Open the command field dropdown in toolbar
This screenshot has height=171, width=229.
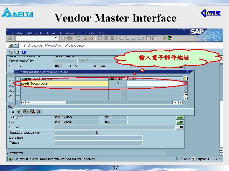pyautogui.click(x=56, y=38)
